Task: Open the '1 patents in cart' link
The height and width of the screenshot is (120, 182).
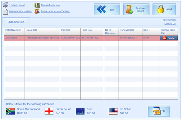Action: coord(17,5)
